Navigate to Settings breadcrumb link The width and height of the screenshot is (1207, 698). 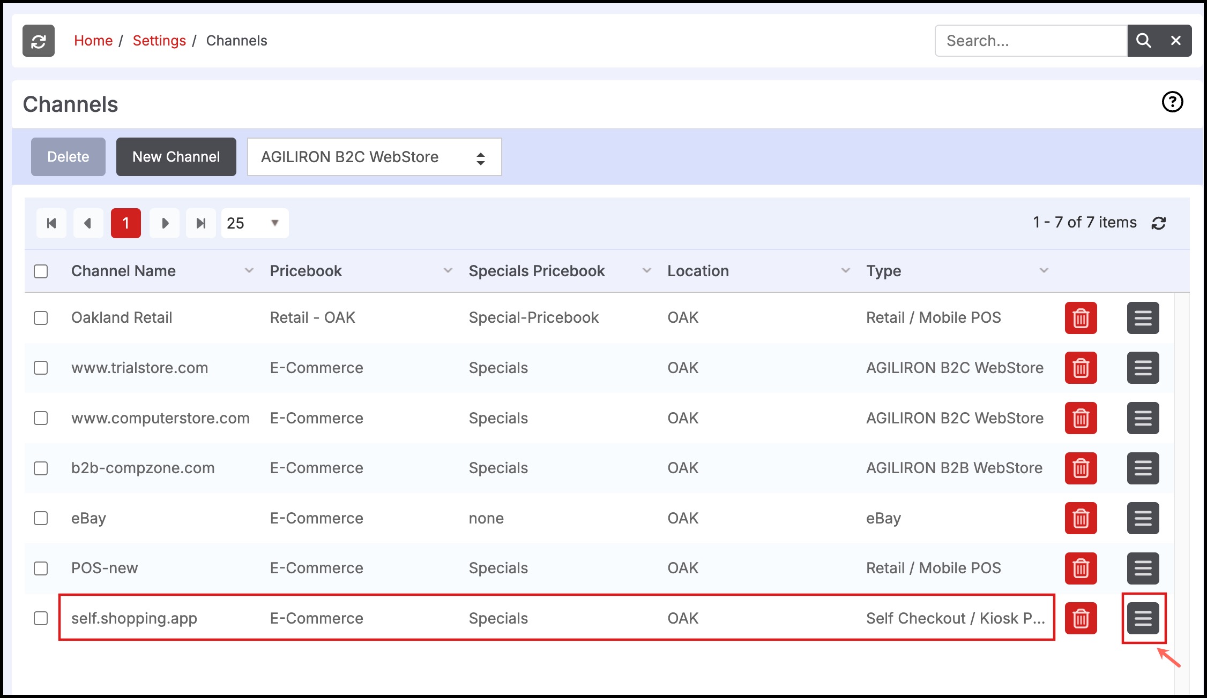click(x=159, y=41)
